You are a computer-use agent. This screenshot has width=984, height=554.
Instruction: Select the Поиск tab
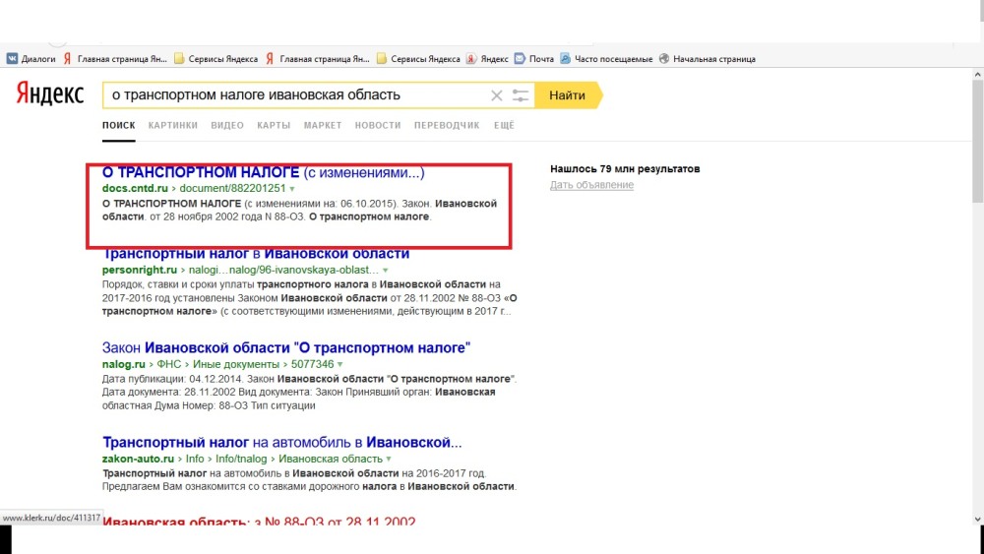click(x=119, y=126)
